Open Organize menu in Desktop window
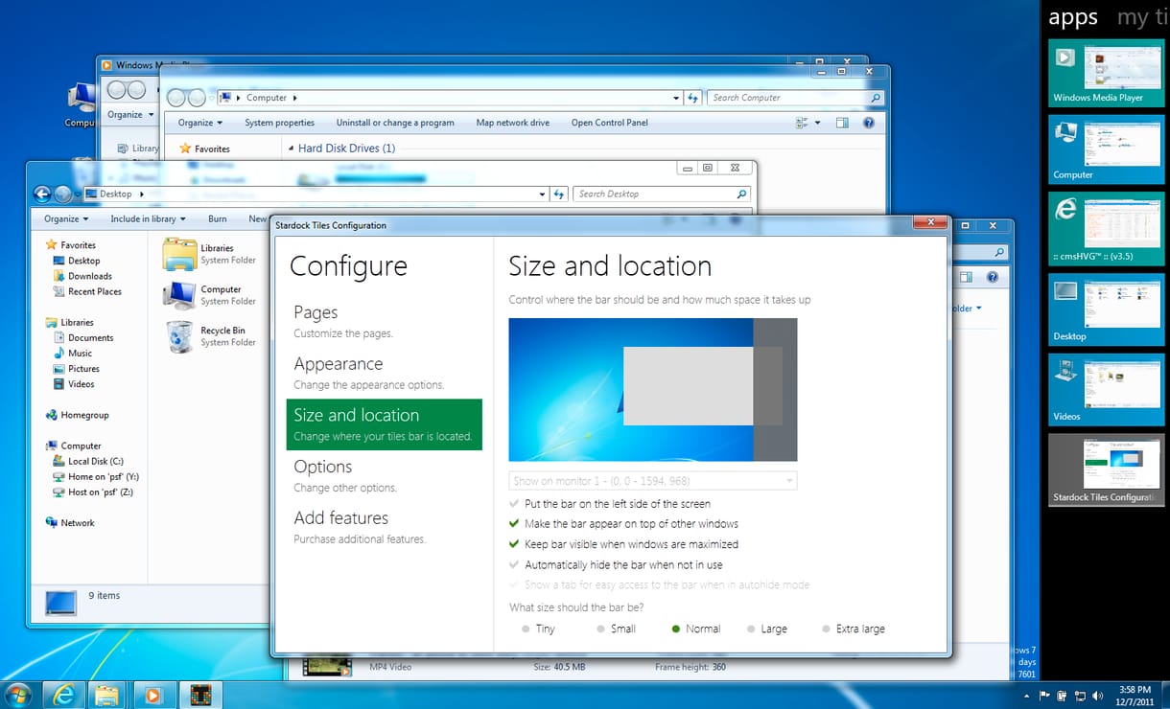Screen dimensions: 1170x709 [x=66, y=218]
